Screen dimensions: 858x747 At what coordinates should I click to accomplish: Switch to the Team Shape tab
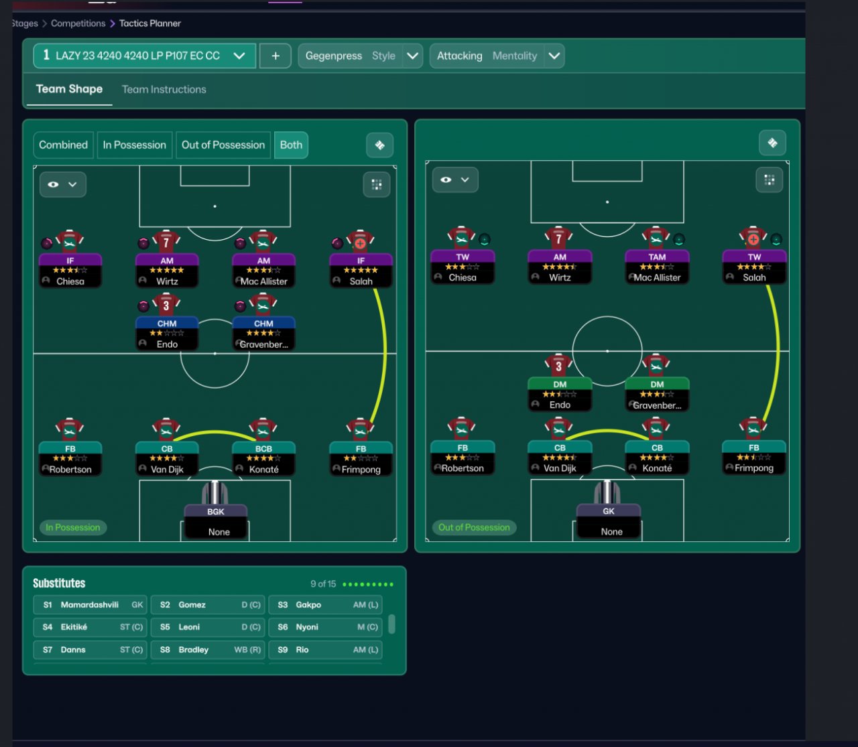69,89
